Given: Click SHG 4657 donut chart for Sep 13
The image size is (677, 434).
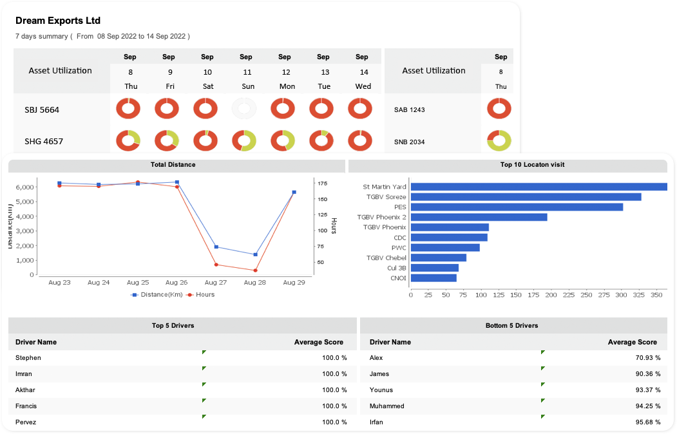Looking at the screenshot, I should (x=321, y=140).
